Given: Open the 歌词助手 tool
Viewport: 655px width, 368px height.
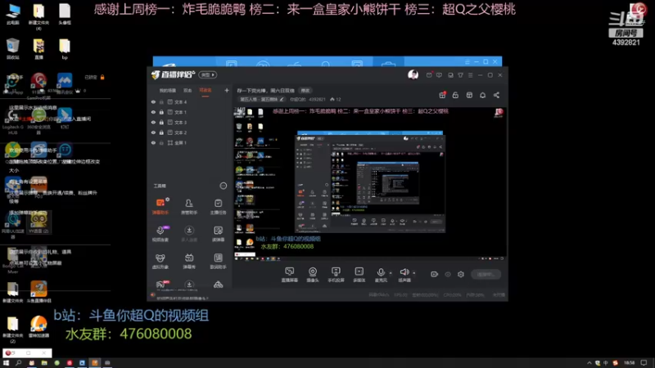Looking at the screenshot, I should pyautogui.click(x=218, y=261).
